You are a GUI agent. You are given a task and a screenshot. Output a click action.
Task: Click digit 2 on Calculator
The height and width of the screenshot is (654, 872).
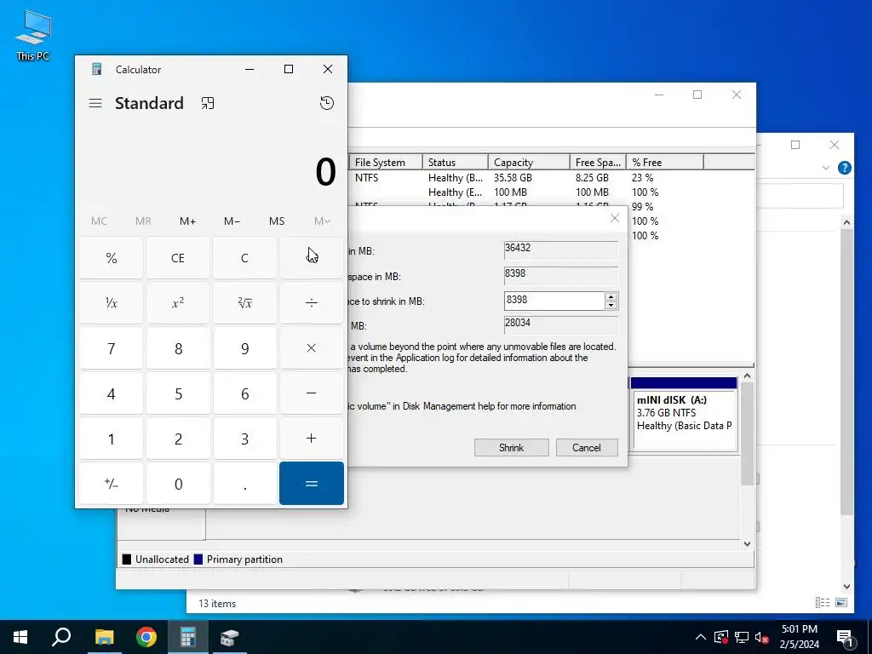point(178,439)
